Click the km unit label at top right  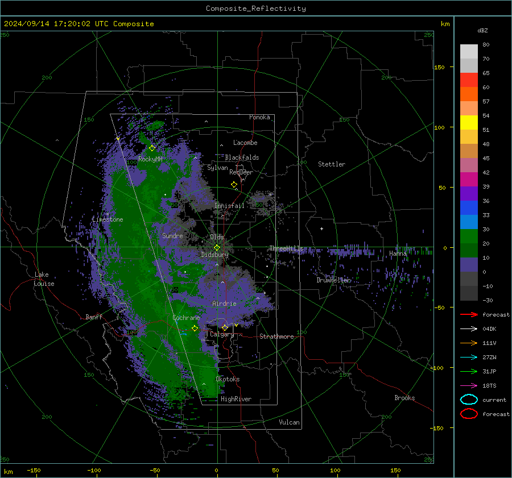445,24
